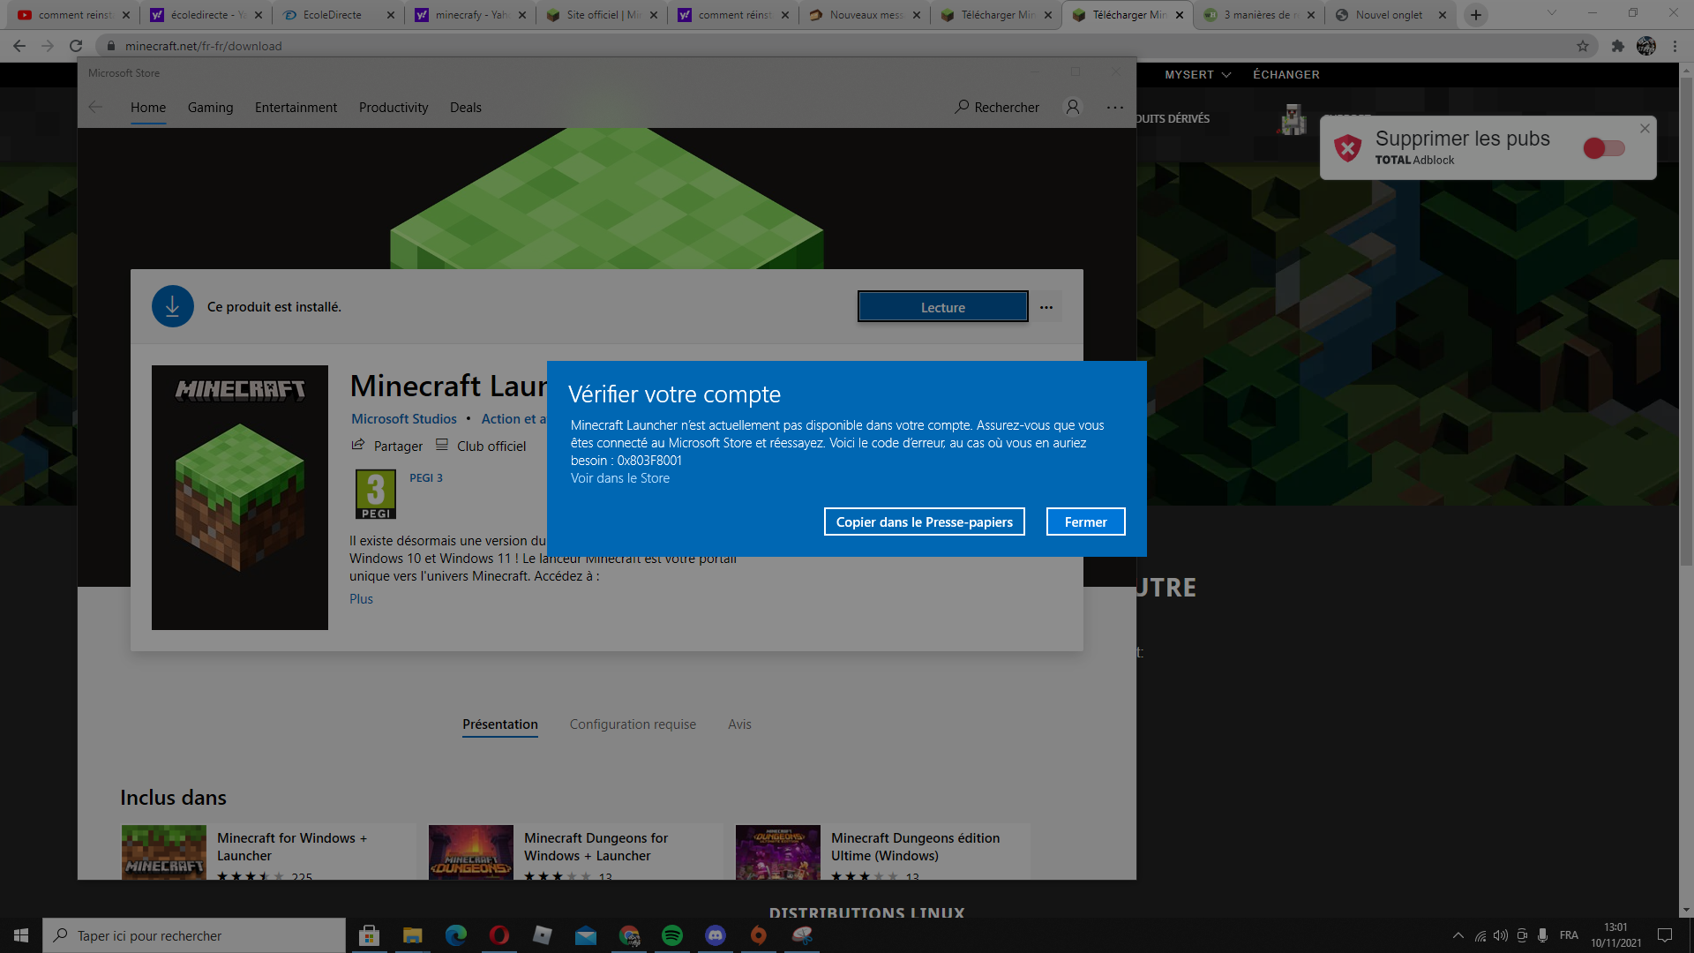Click the blue download arrow icon

click(173, 306)
